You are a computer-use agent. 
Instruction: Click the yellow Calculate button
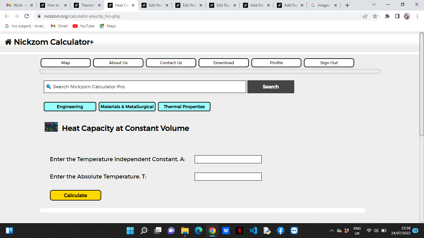[x=75, y=195]
